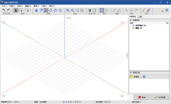Open the 工具(Y) menu

click(44, 6)
